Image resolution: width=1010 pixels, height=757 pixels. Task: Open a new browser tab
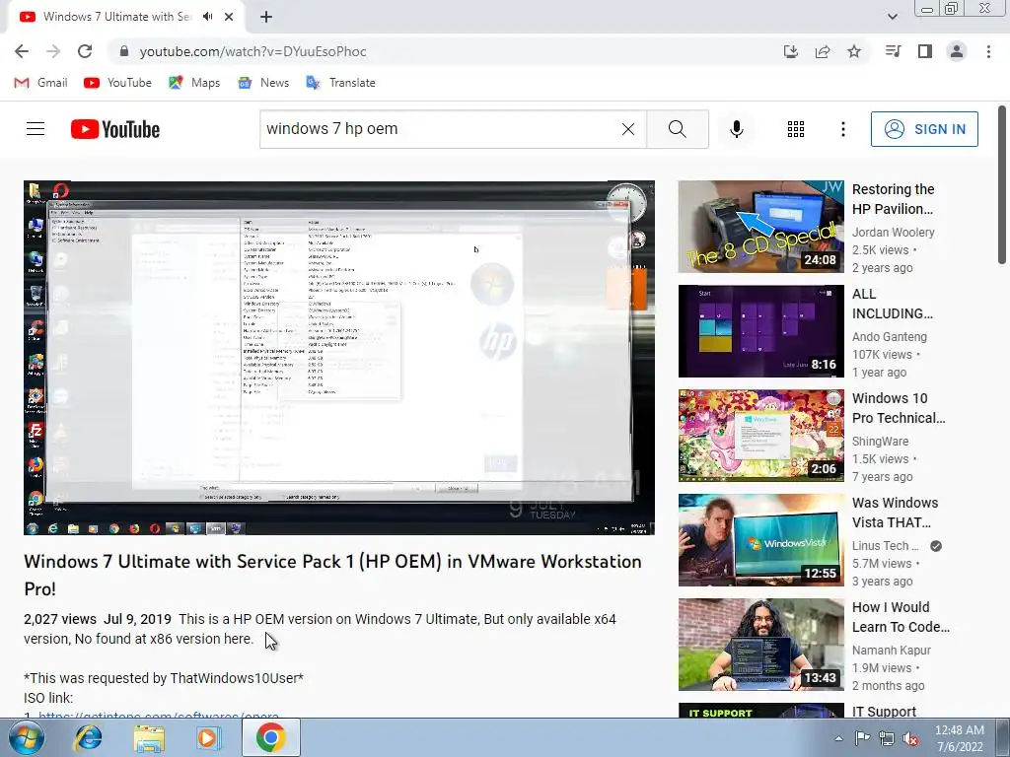click(x=266, y=18)
